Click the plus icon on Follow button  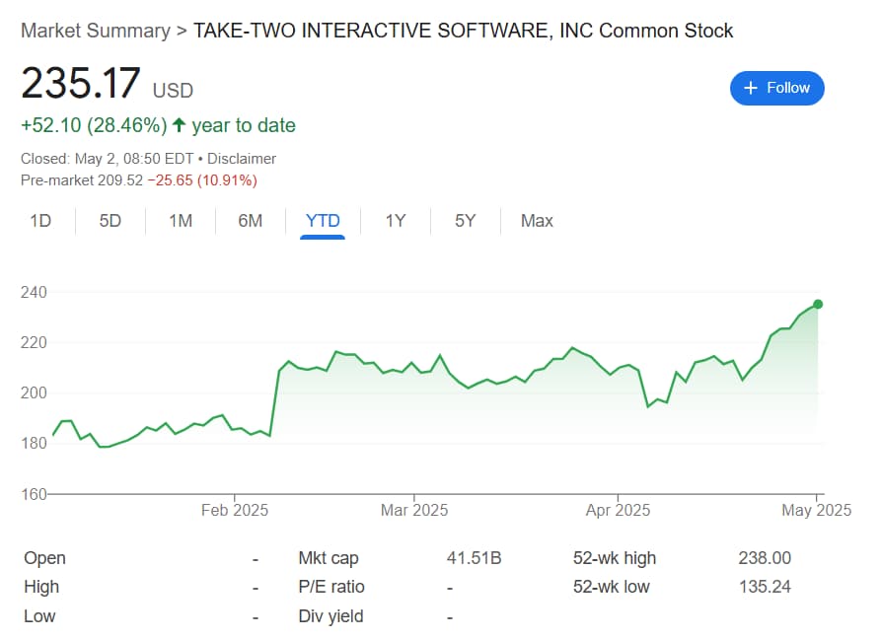pyautogui.click(x=752, y=88)
